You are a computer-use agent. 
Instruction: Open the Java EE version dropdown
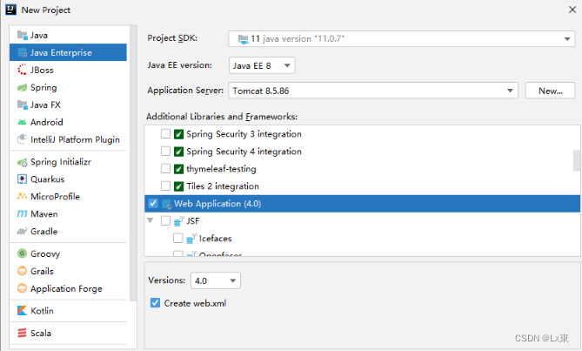point(287,65)
